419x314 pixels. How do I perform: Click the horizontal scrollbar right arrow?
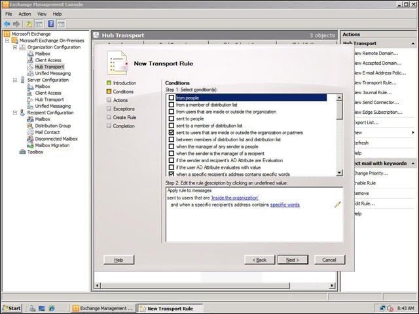332,285
